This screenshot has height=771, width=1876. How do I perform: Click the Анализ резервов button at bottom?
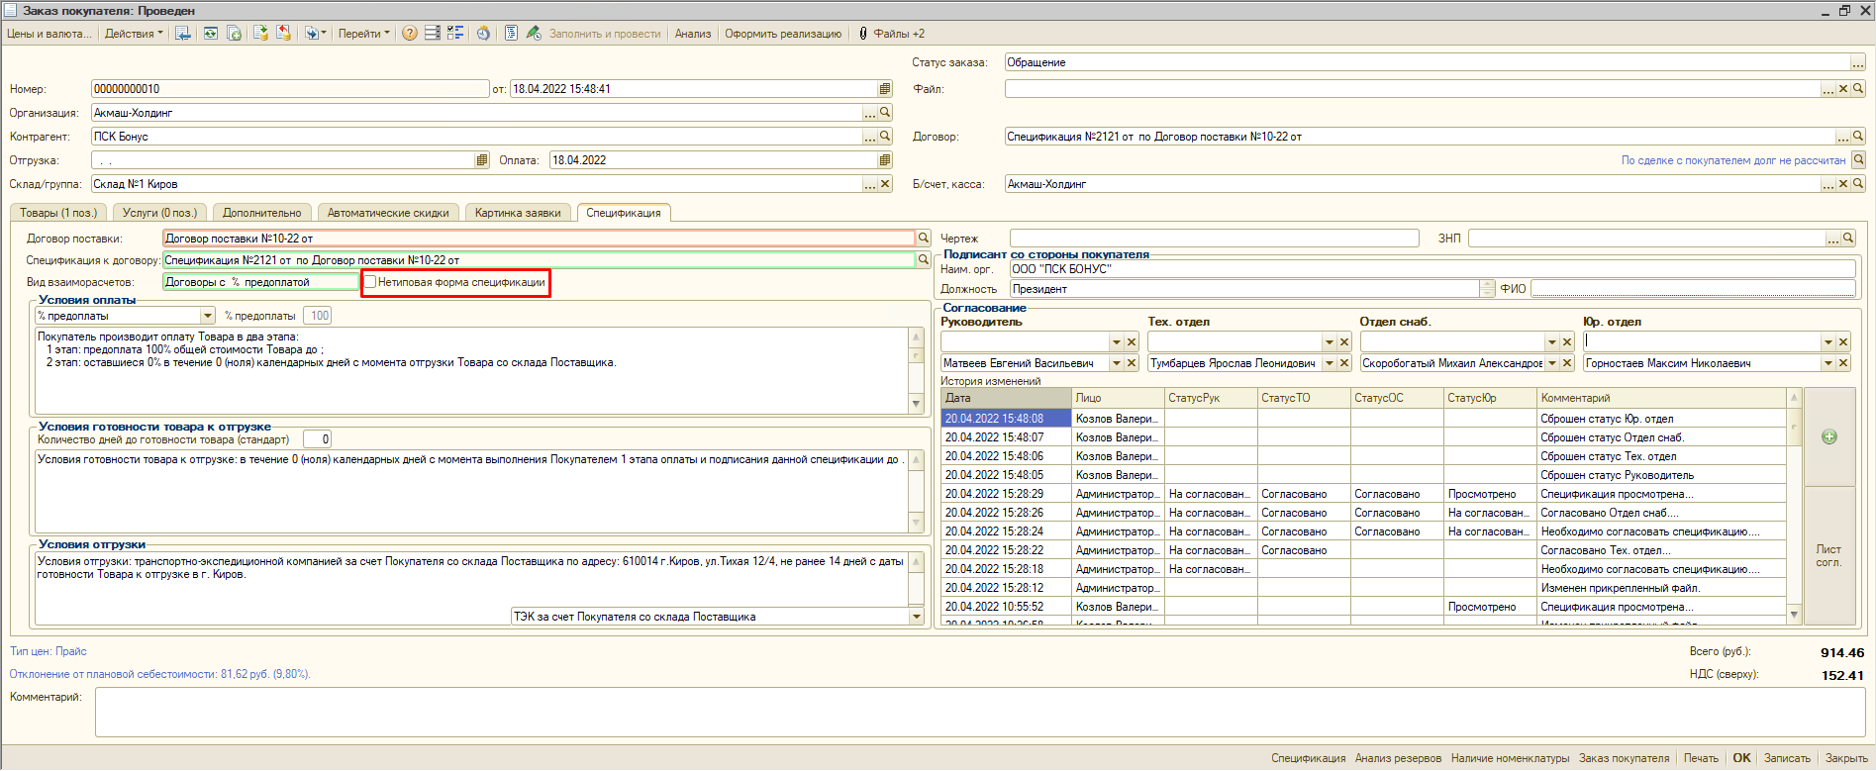coord(1398,758)
